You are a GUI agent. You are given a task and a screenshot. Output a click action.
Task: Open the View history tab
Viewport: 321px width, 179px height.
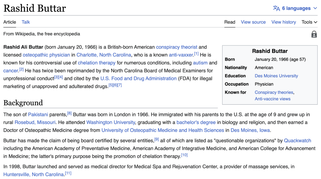tap(284, 22)
